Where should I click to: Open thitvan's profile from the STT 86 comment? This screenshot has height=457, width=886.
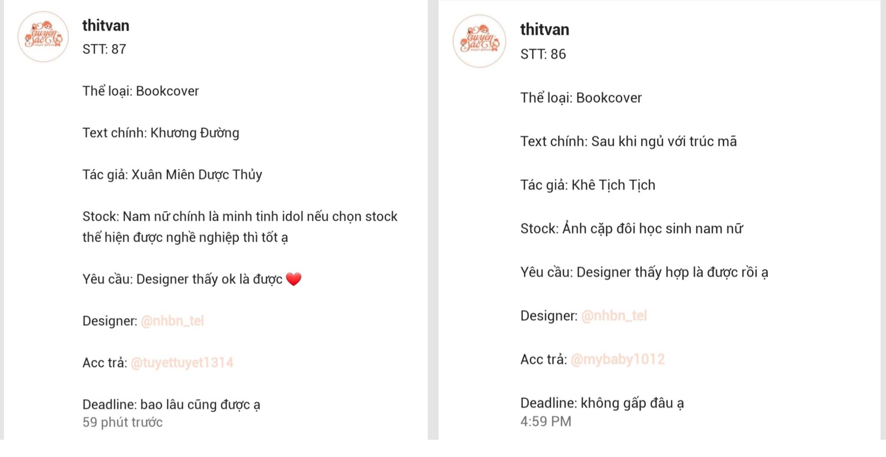coord(545,30)
